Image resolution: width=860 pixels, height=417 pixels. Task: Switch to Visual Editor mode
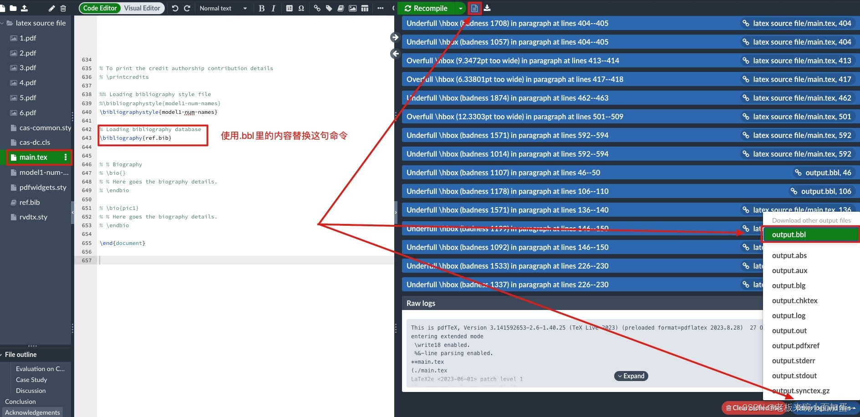pos(142,8)
